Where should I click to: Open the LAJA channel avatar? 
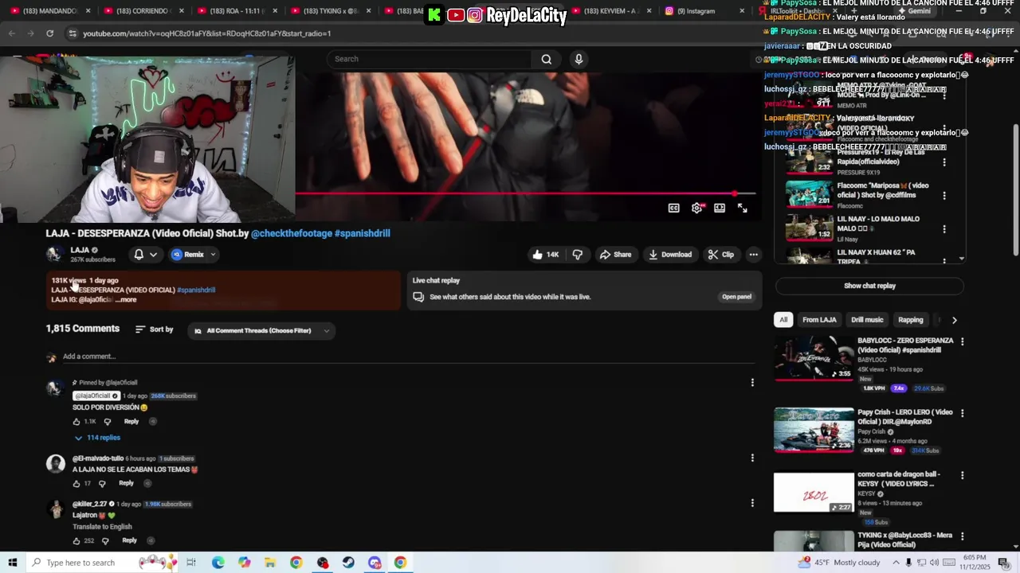click(x=54, y=254)
